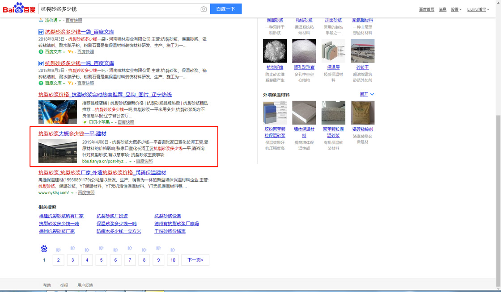This screenshot has width=501, height=292.
Task: Open related search 保温砂浆多少钱一吨
Action: pos(117,224)
